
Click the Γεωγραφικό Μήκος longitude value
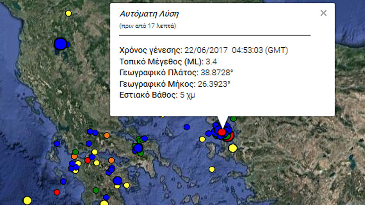click(213, 84)
